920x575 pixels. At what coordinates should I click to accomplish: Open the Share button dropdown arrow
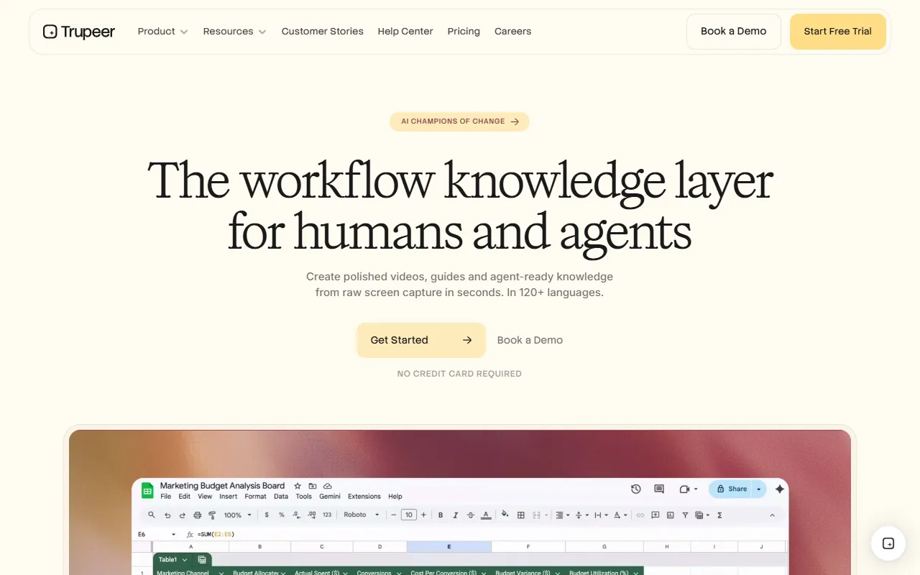click(759, 489)
